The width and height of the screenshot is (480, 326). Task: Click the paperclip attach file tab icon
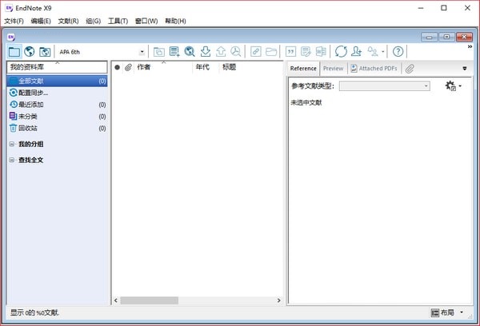coord(410,69)
